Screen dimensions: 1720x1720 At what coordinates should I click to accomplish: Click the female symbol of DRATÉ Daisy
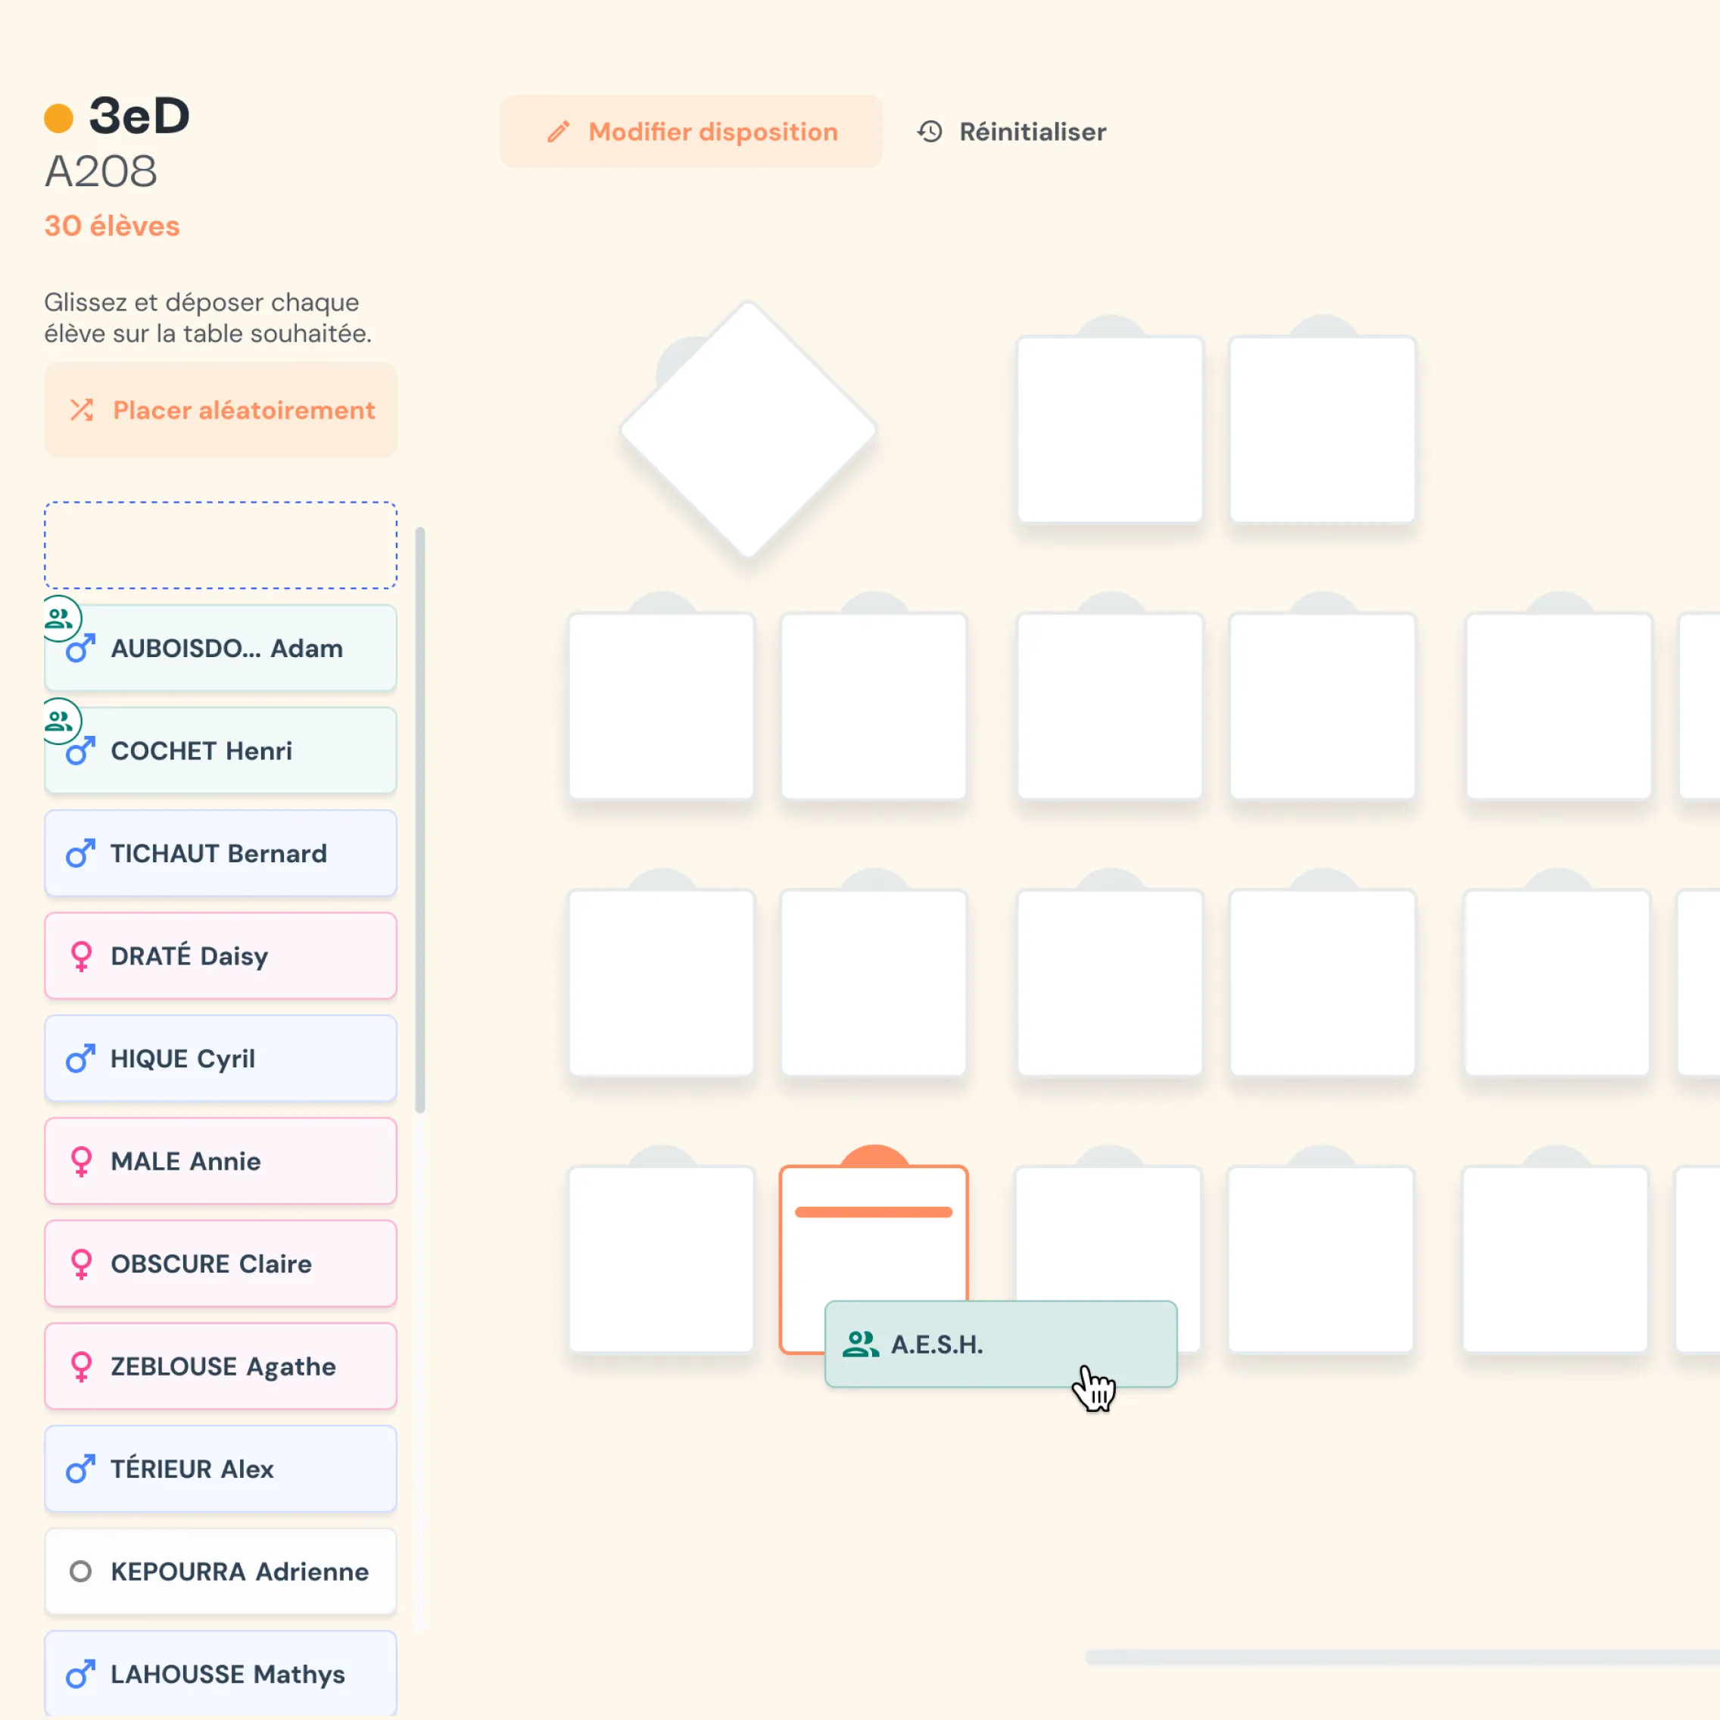tap(81, 956)
